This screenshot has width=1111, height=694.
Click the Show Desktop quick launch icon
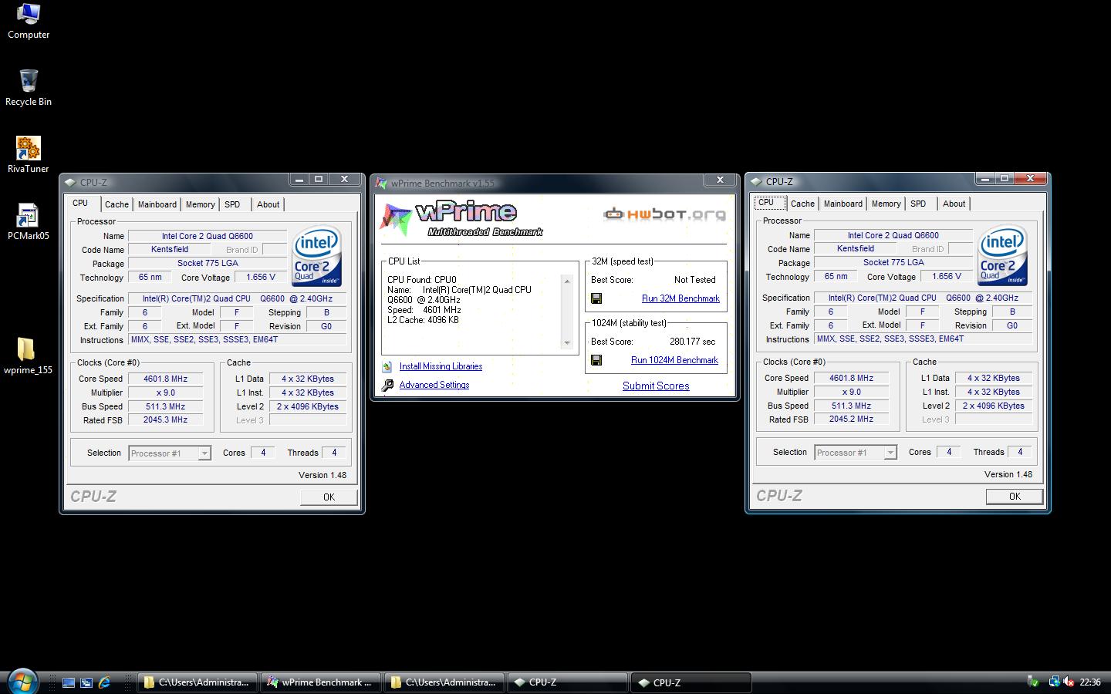point(69,682)
